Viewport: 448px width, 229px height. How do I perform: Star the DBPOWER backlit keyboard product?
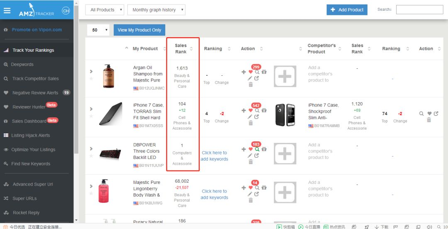(91, 156)
